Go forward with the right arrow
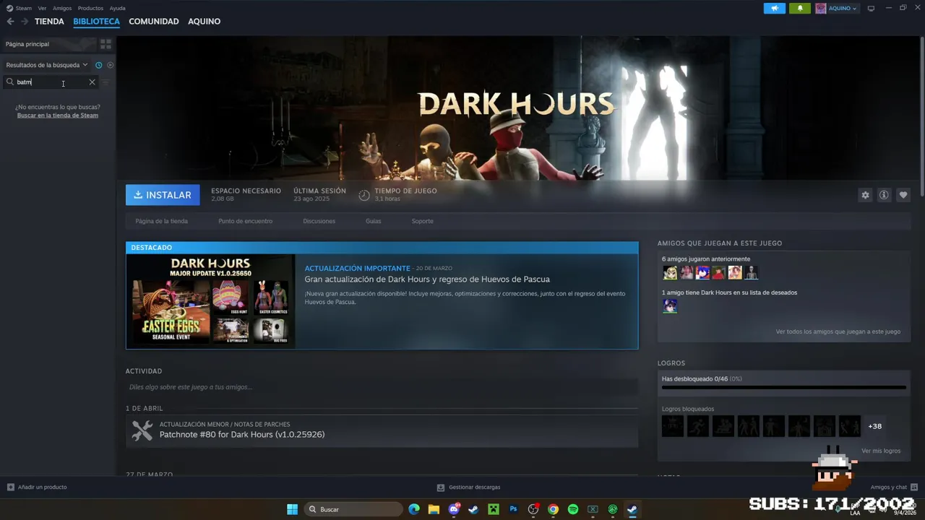 pos(25,22)
